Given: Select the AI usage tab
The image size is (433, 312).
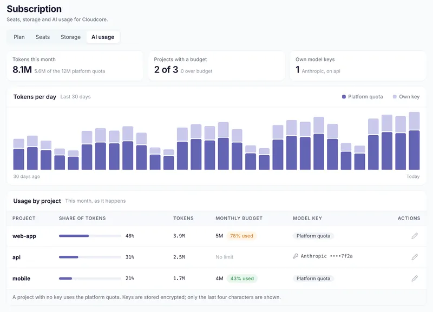Looking at the screenshot, I should pos(103,37).
